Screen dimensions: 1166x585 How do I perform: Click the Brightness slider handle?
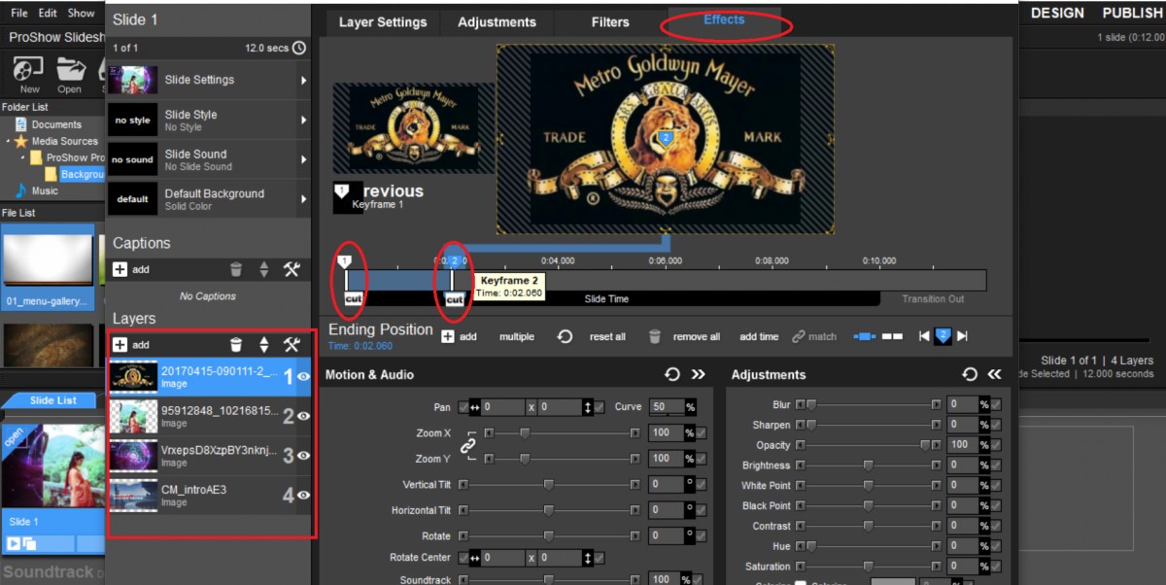pyautogui.click(x=869, y=465)
